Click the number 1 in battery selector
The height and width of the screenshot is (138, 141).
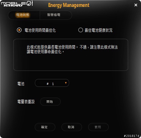pyautogui.click(x=53, y=84)
